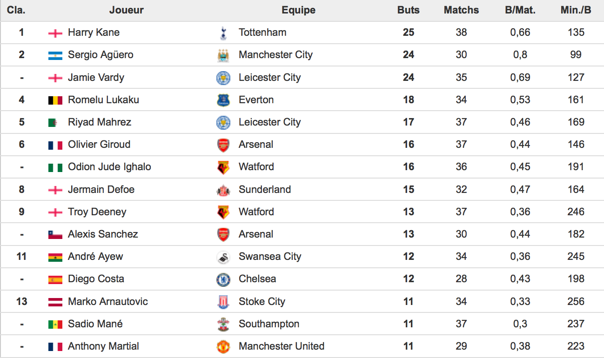Image resolution: width=604 pixels, height=358 pixels.
Task: Sort by the Buts column header
Action: pyautogui.click(x=408, y=10)
